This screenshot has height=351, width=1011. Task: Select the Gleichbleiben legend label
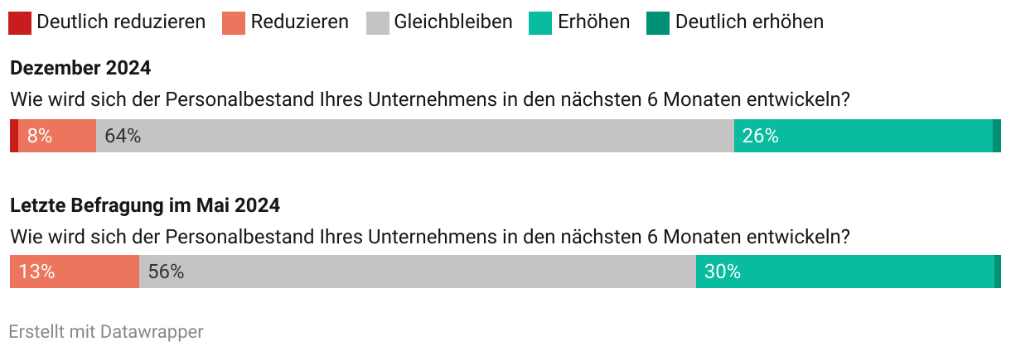(x=453, y=22)
